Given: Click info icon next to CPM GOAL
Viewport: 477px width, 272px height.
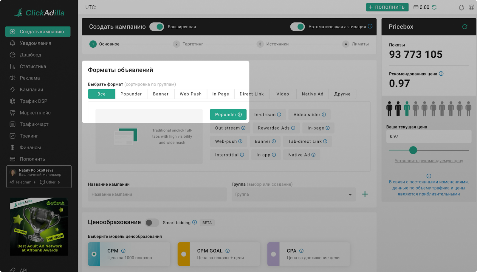Looking at the screenshot, I should point(227,251).
